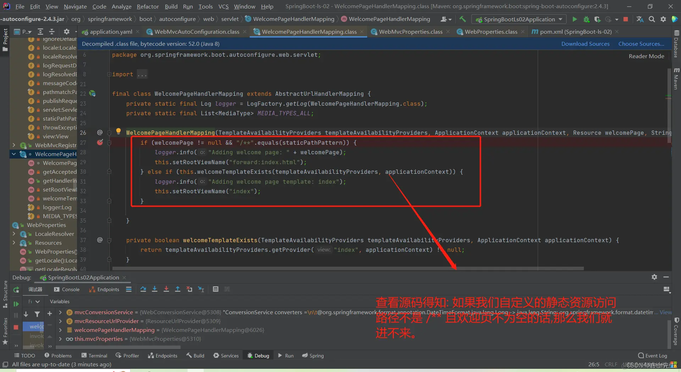Click Show Execution Point in debugger toolbar

pyautogui.click(x=129, y=289)
